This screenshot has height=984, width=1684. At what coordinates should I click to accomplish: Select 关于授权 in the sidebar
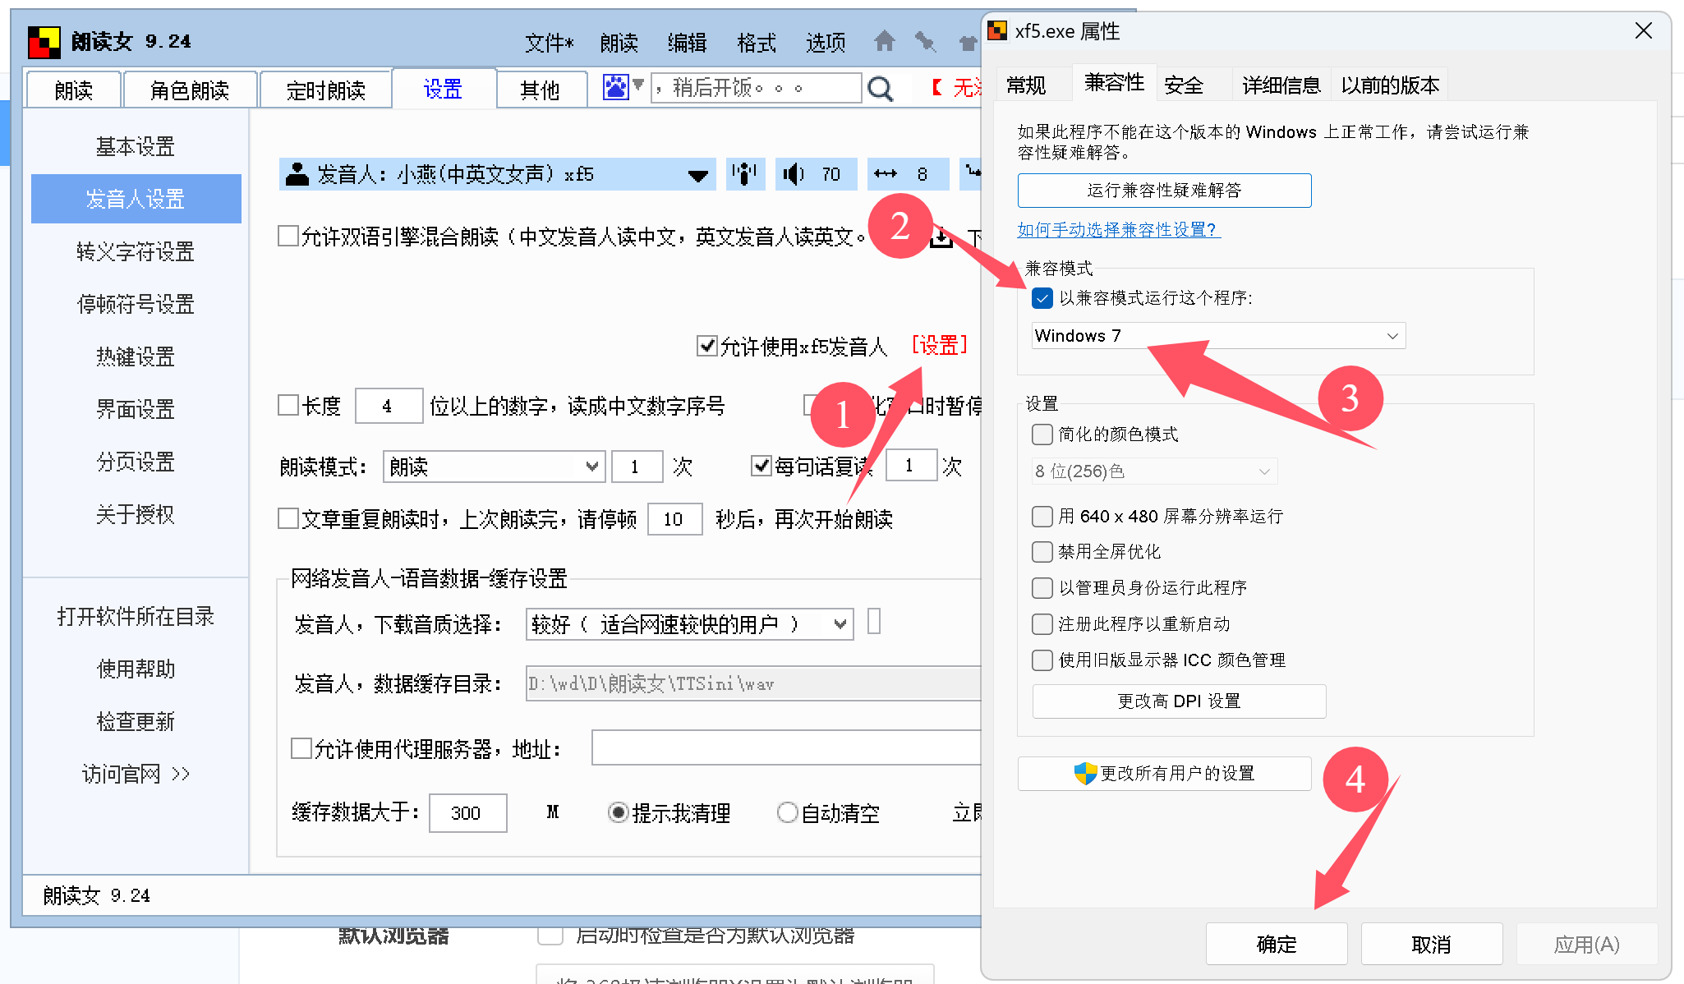click(x=136, y=514)
